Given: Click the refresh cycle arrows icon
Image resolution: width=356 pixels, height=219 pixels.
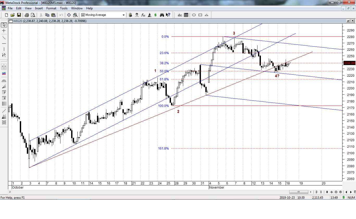Looking at the screenshot, I should (316, 192).
